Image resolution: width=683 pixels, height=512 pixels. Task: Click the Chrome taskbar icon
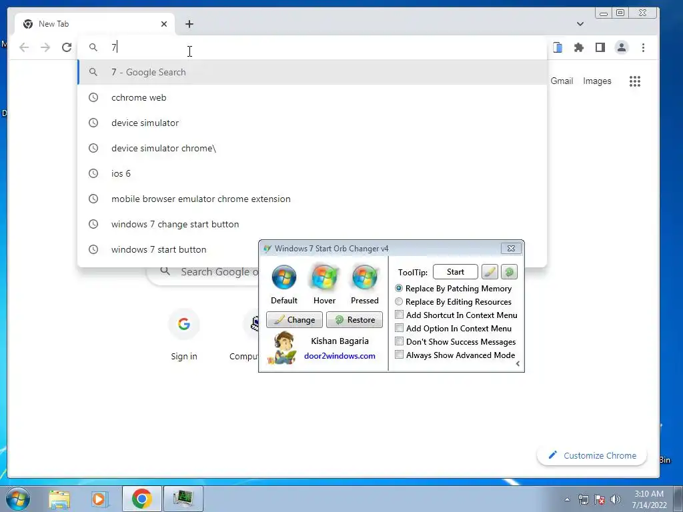[141, 499]
